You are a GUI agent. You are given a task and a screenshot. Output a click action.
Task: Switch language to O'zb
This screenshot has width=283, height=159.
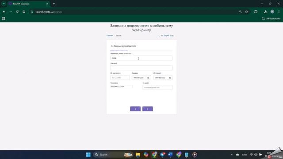161,36
